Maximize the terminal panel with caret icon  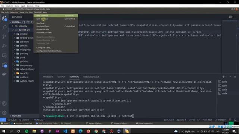[230, 77]
